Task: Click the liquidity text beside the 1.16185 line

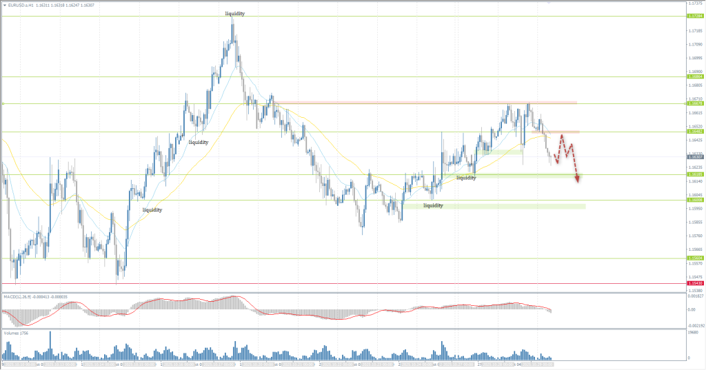Action: pos(466,178)
